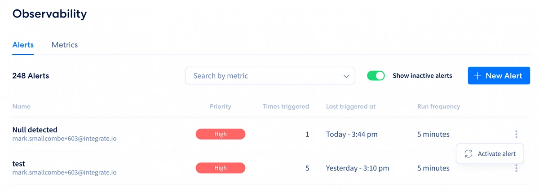Click the plus icon in New Alert
This screenshot has width=539, height=192.
(x=477, y=76)
